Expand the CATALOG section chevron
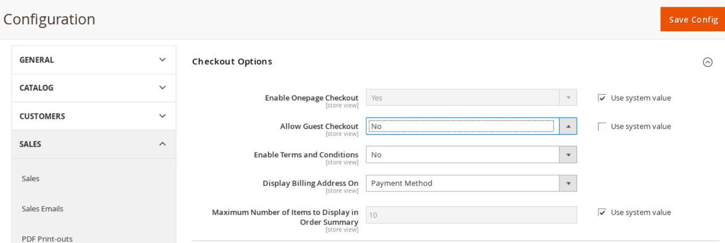This screenshot has height=243, width=725. pyautogui.click(x=162, y=88)
